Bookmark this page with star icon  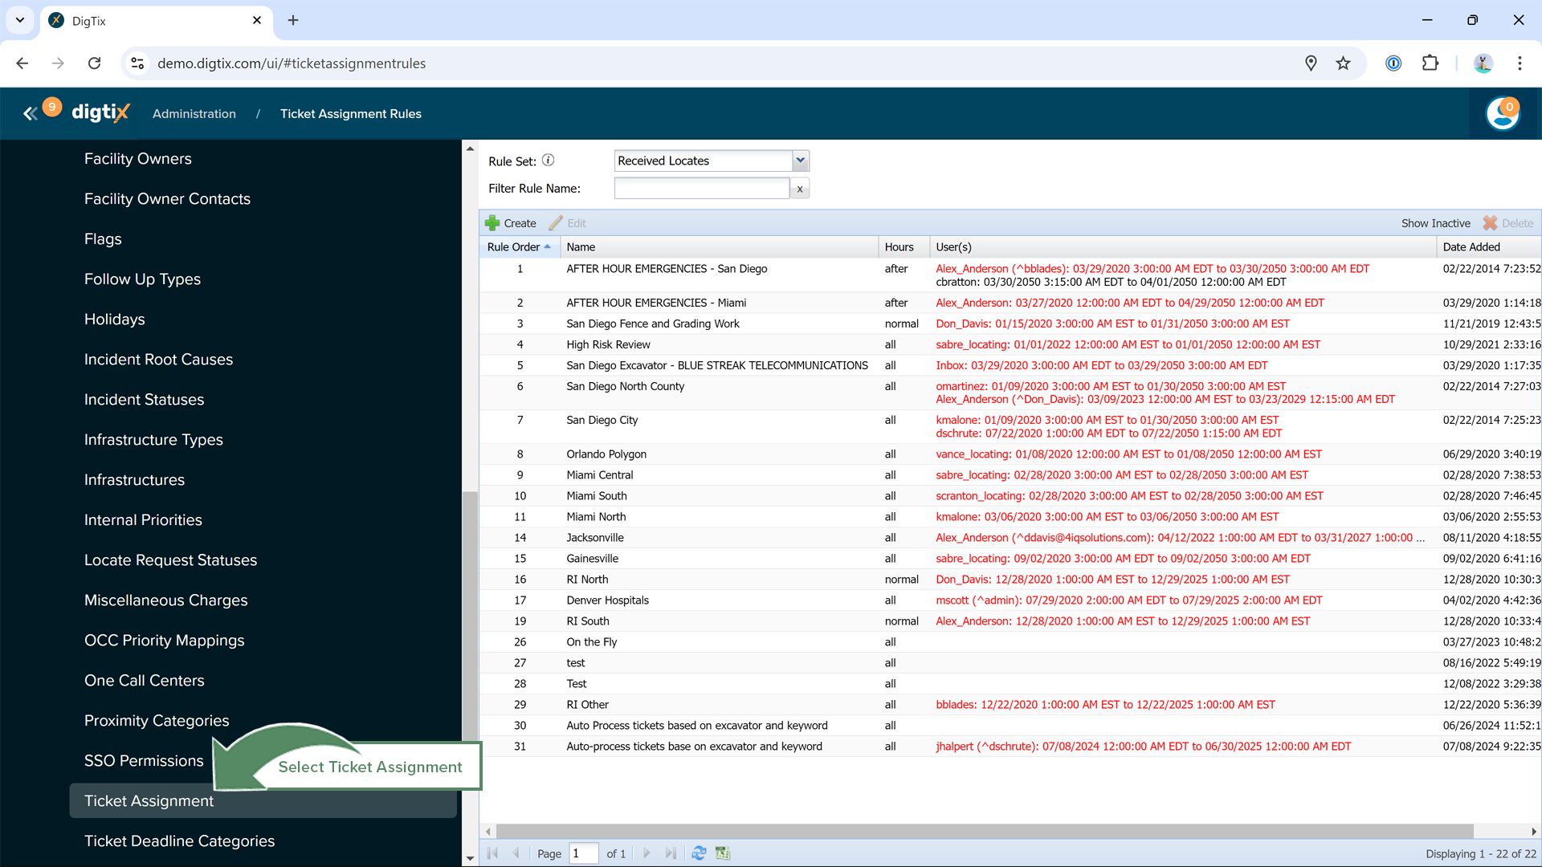(x=1343, y=63)
